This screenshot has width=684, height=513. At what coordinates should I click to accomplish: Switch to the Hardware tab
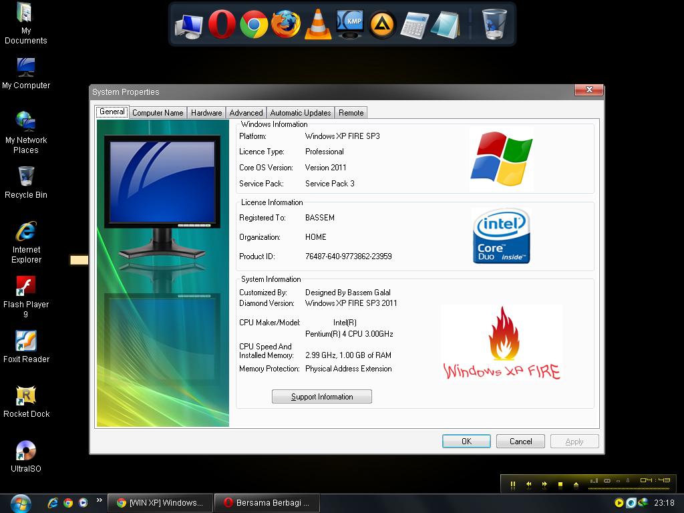point(206,112)
